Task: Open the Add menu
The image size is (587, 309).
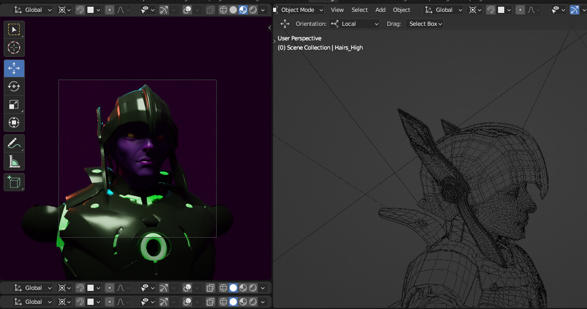Action: pyautogui.click(x=380, y=10)
